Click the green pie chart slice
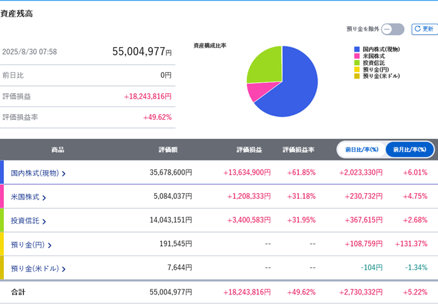This screenshot has height=304, width=438. pos(266,67)
